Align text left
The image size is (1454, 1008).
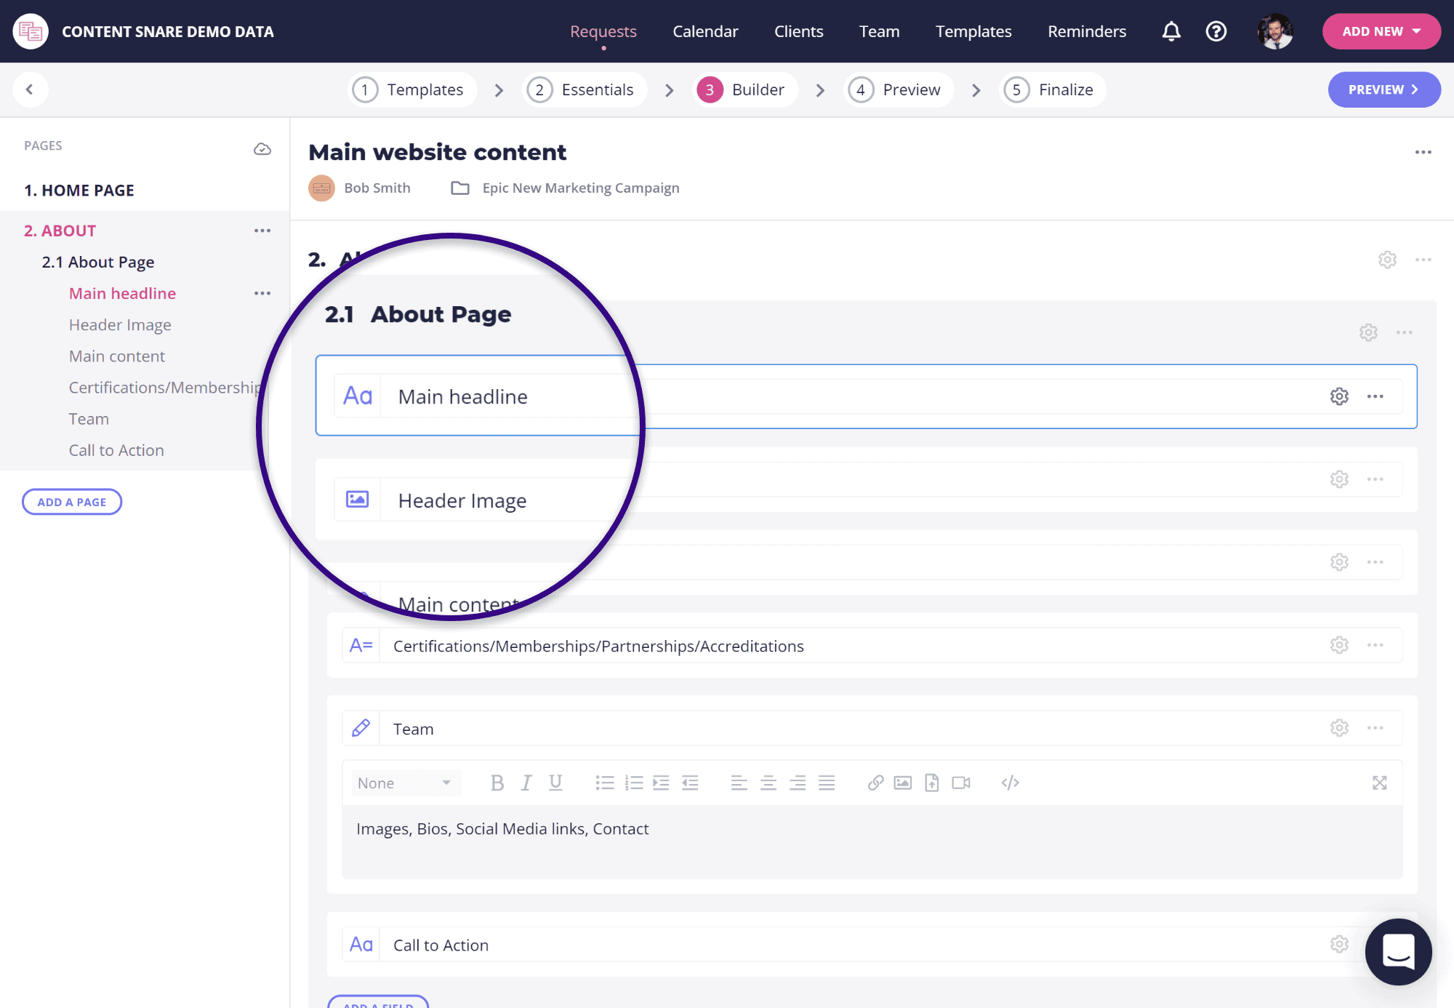click(x=739, y=783)
